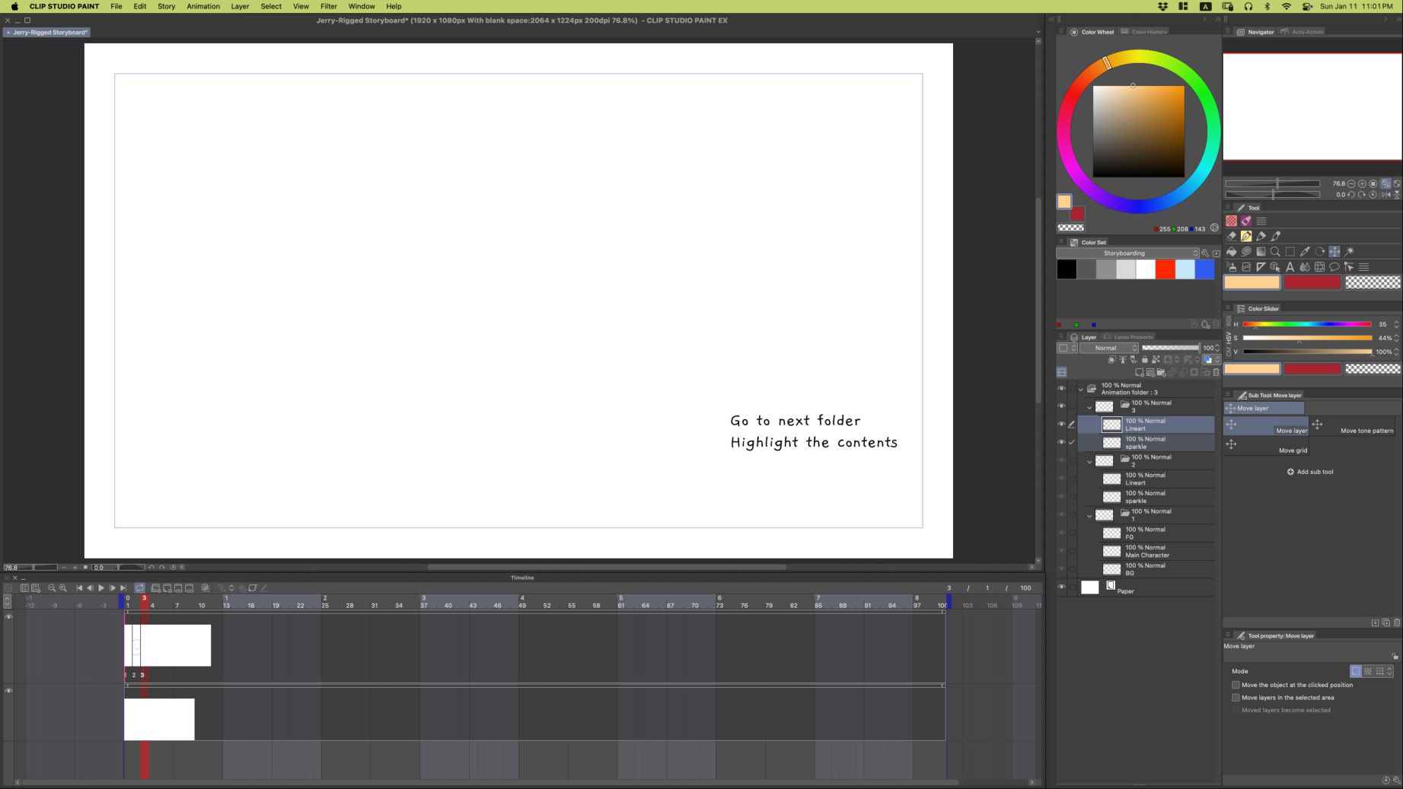Pick the Fill bucket tool
Viewport: 1403px width, 789px height.
point(1231,252)
